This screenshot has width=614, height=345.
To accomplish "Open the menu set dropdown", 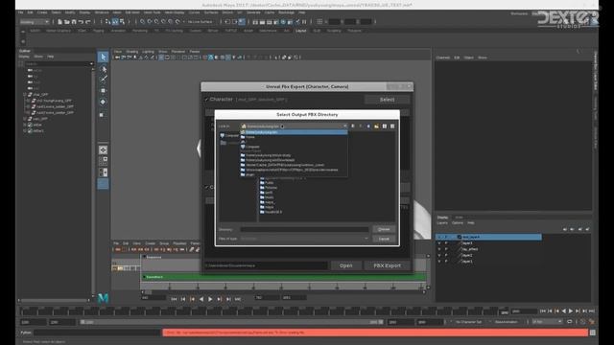I will [35, 22].
